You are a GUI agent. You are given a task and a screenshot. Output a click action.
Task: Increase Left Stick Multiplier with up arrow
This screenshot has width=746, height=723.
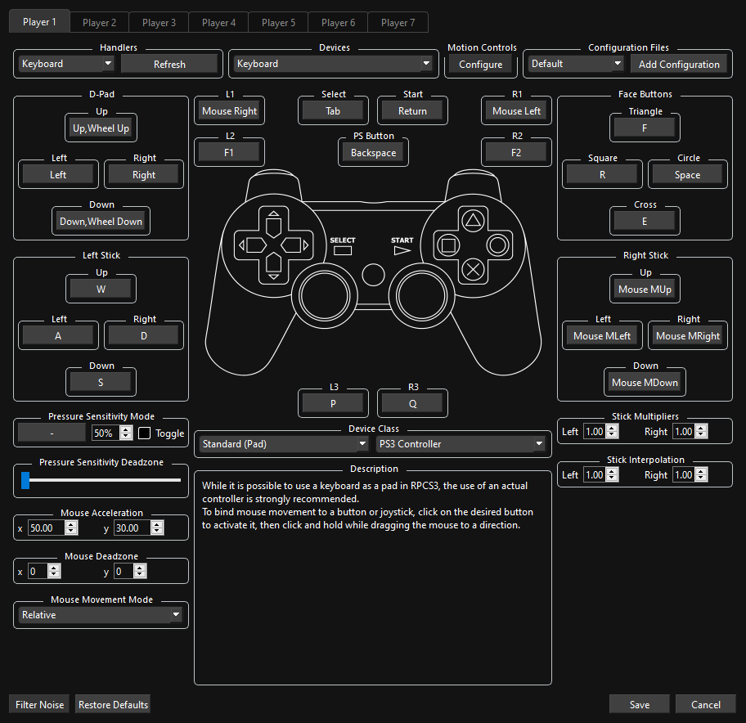click(x=613, y=428)
